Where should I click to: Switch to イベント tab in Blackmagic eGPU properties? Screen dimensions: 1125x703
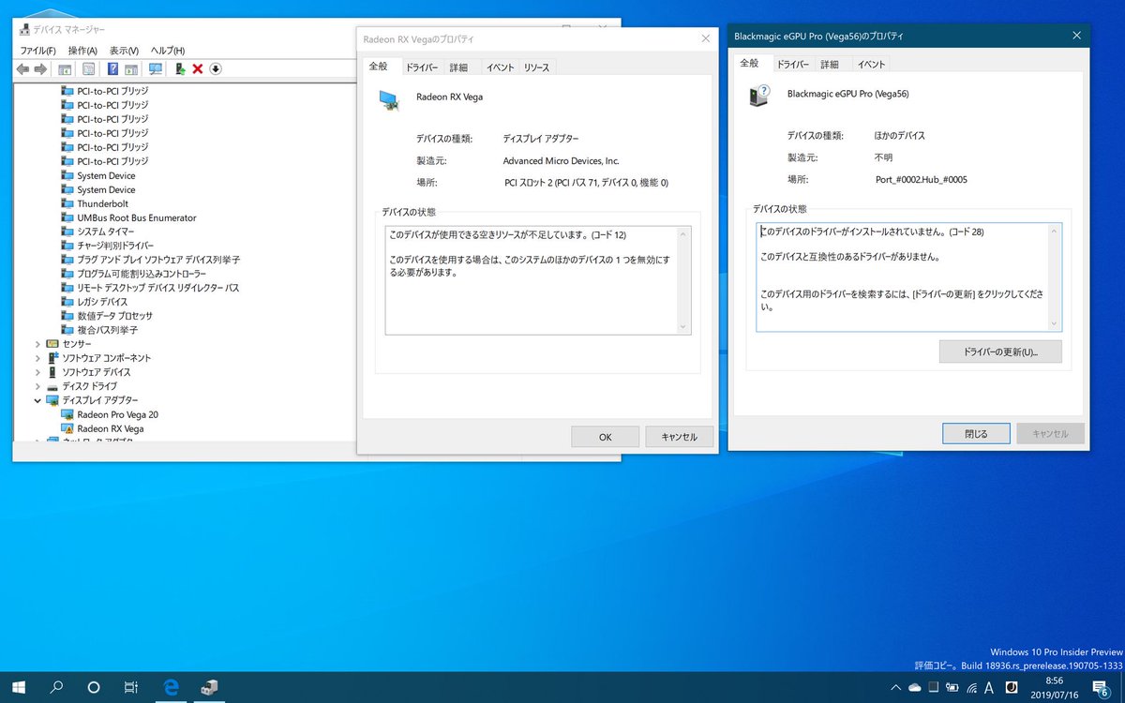[871, 65]
